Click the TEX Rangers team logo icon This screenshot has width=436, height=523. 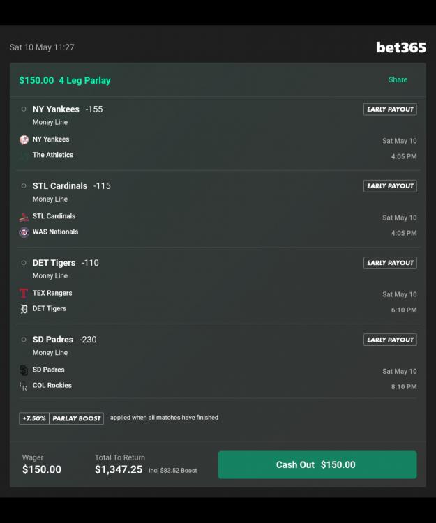click(24, 294)
